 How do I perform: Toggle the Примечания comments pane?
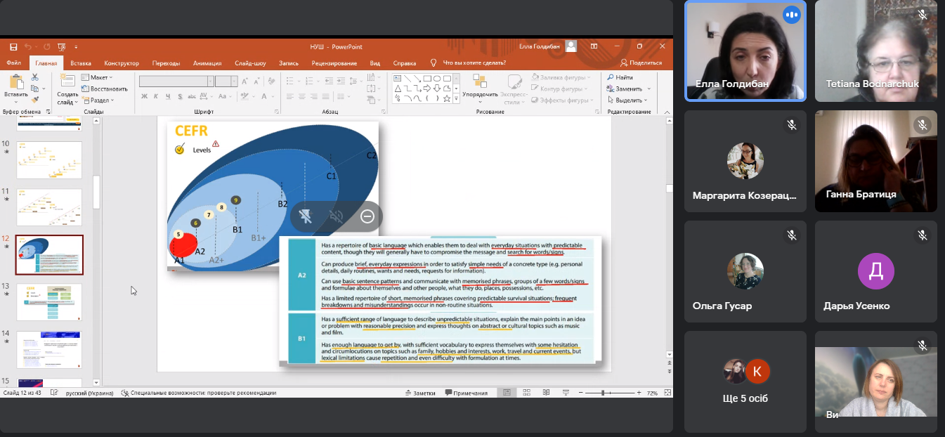[x=466, y=393]
